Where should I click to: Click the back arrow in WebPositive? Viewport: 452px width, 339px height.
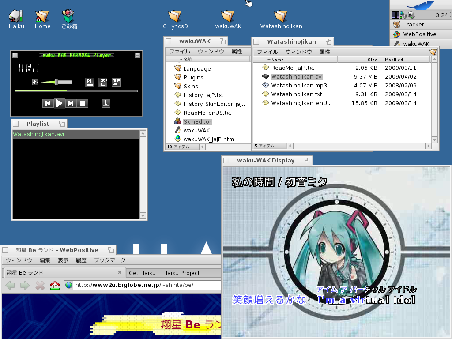click(10, 286)
